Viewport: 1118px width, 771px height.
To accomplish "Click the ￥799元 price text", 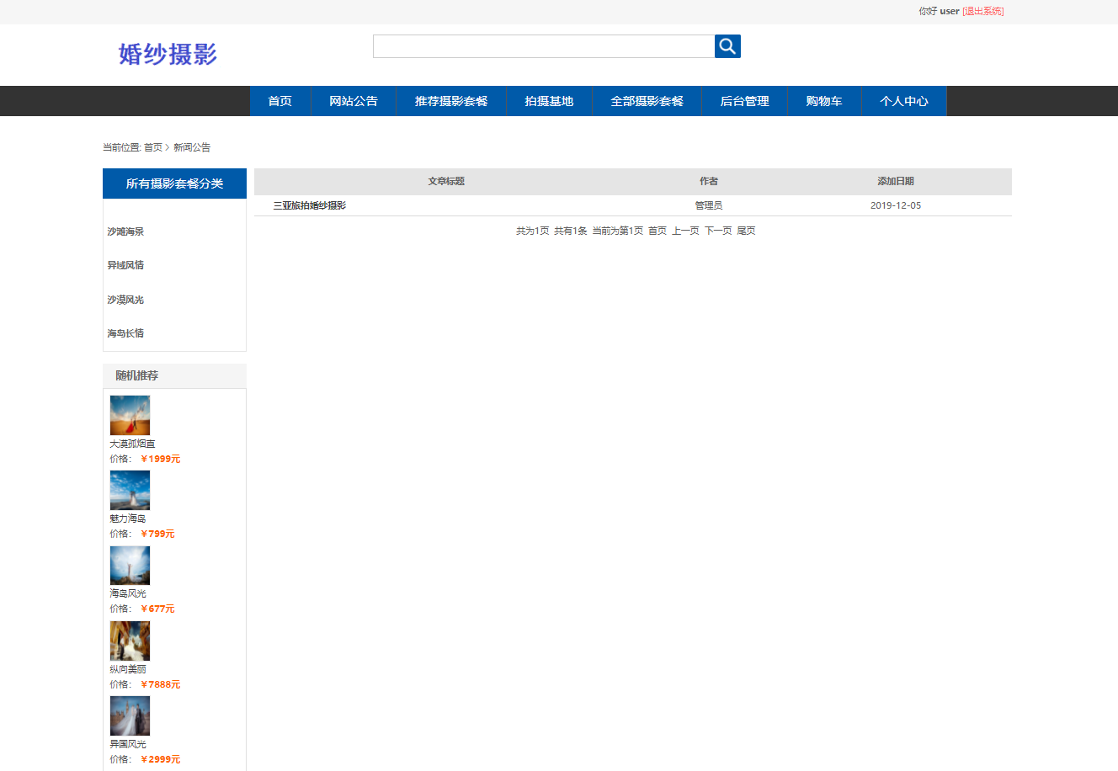I will point(157,534).
